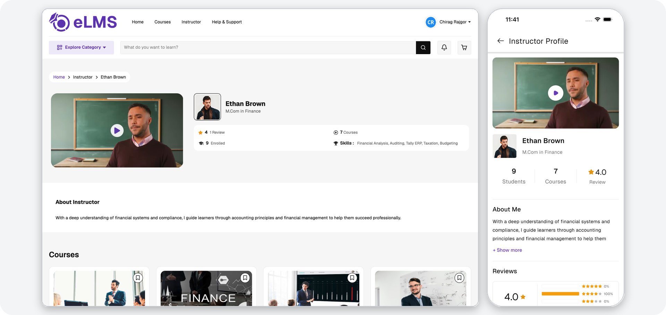The width and height of the screenshot is (666, 315).
Task: Click the mobile battery status icon
Action: coord(608,19)
